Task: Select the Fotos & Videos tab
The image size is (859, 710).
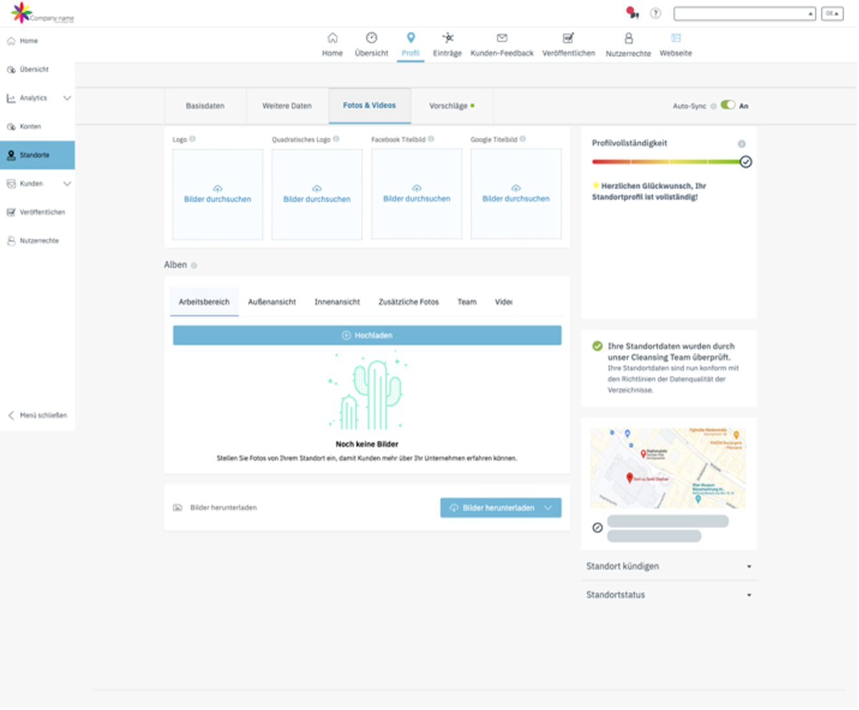Action: (x=371, y=106)
